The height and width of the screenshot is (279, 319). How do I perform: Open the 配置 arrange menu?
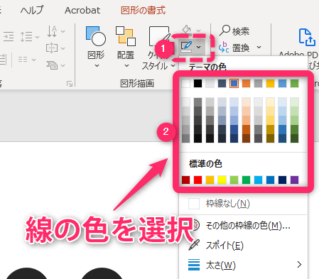(x=126, y=47)
